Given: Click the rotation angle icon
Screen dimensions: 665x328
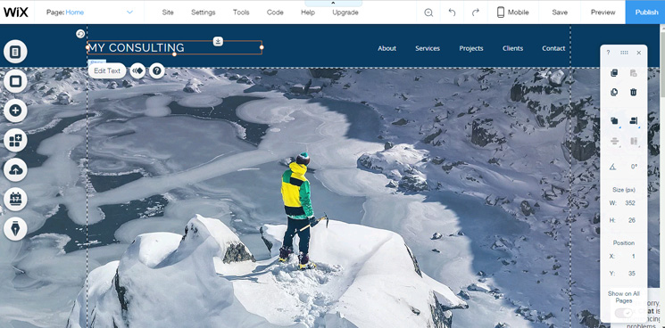Looking at the screenshot, I should coord(613,167).
